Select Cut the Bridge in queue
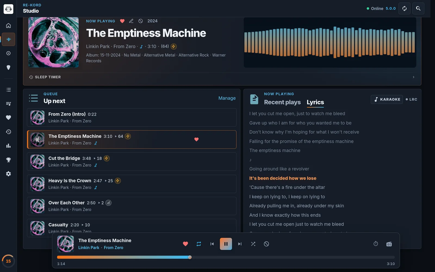This screenshot has height=272, width=435. pyautogui.click(x=132, y=162)
